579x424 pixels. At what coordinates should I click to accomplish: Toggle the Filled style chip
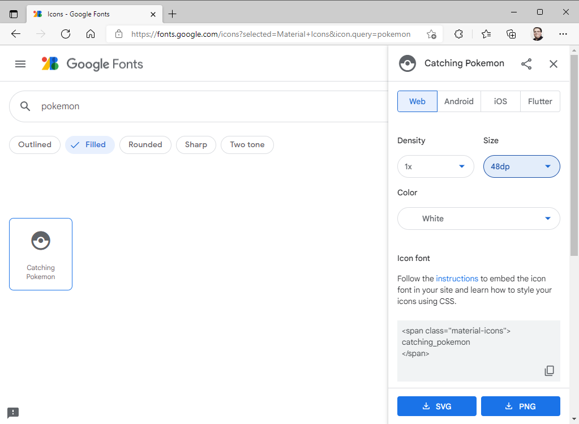click(89, 144)
